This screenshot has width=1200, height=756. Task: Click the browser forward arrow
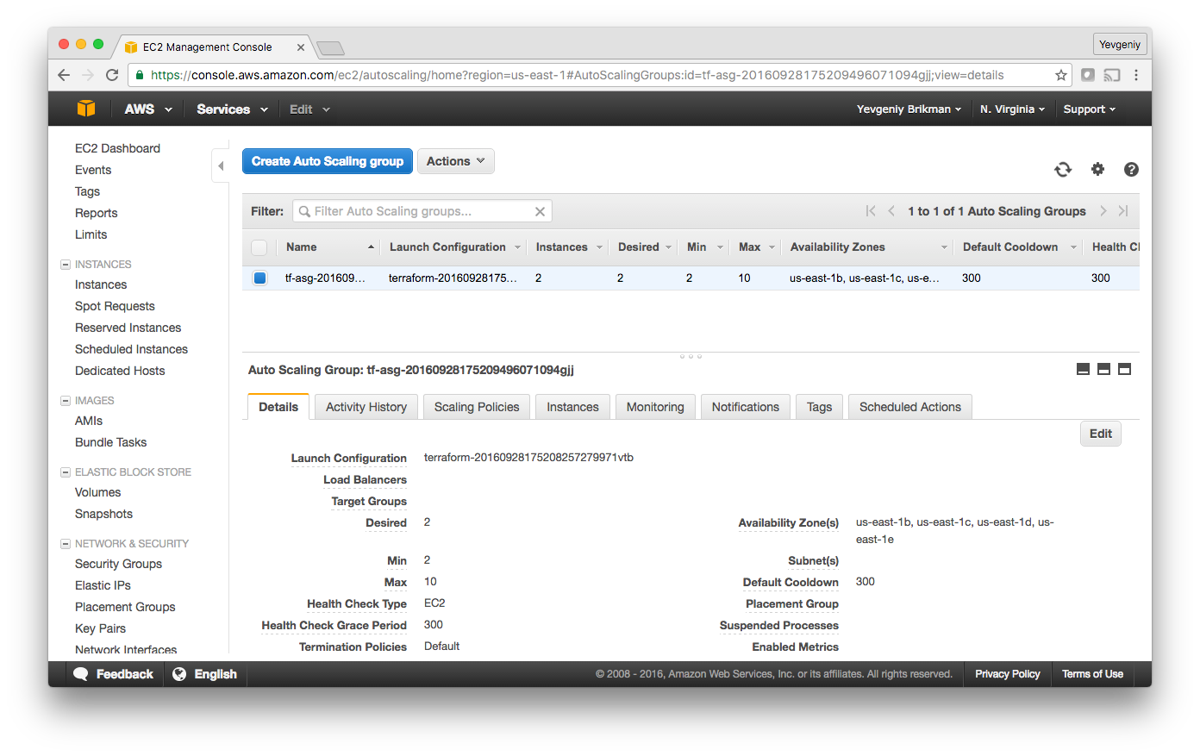click(x=88, y=75)
